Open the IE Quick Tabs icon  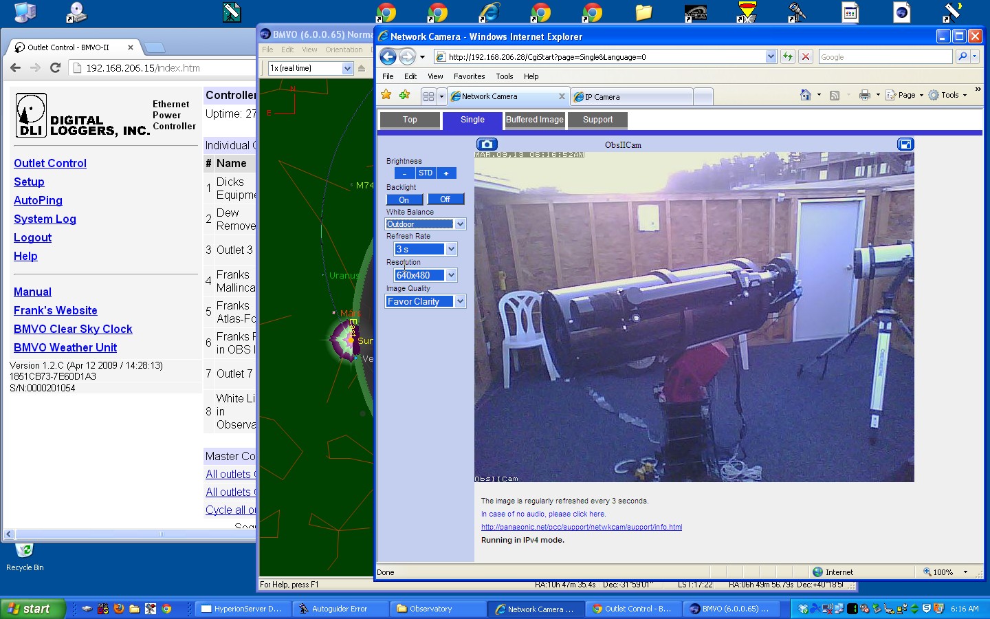coord(428,96)
